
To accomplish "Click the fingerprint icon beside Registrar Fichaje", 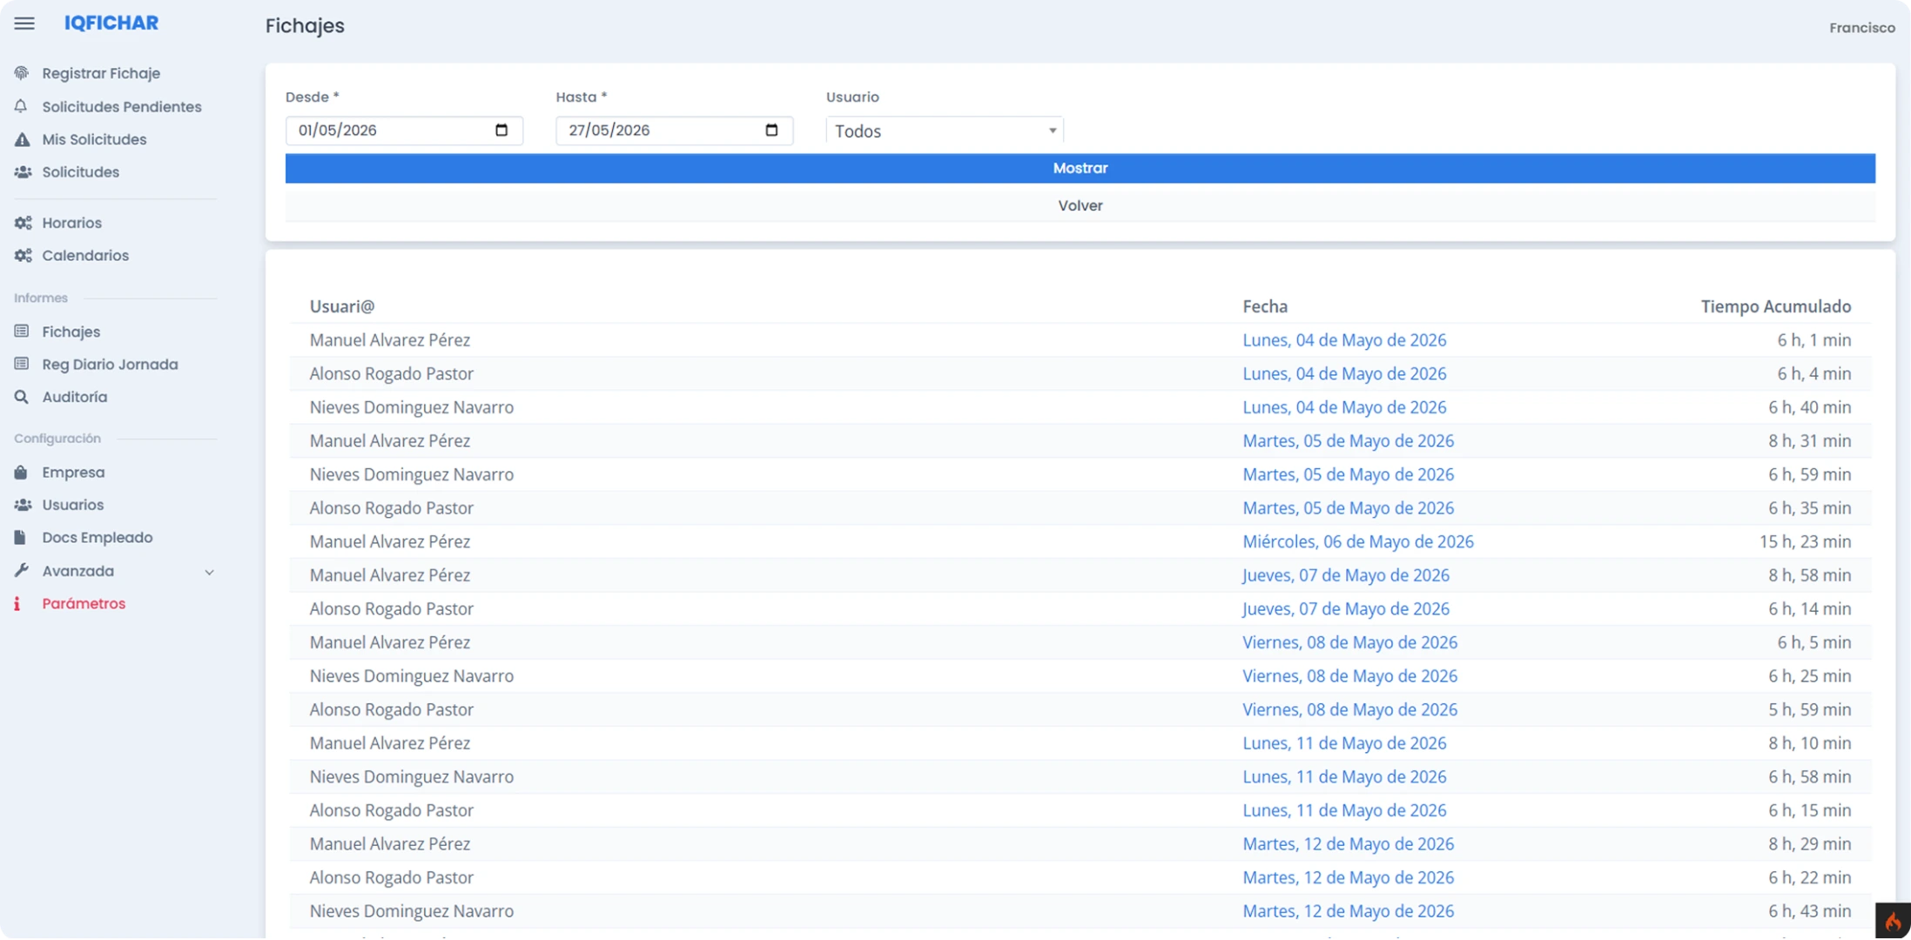I will [x=22, y=73].
